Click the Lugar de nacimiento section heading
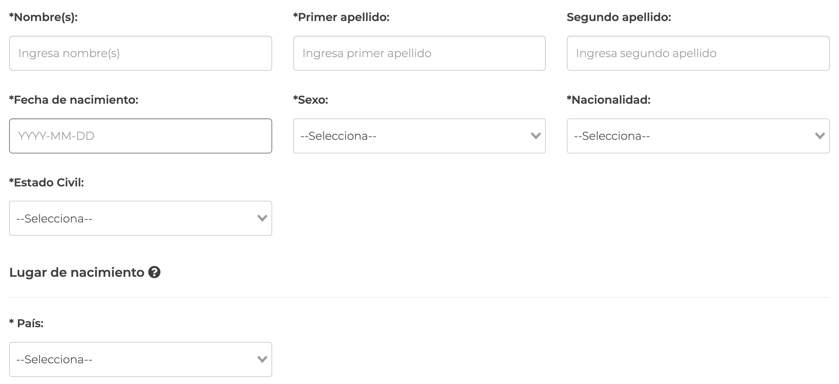 [76, 272]
